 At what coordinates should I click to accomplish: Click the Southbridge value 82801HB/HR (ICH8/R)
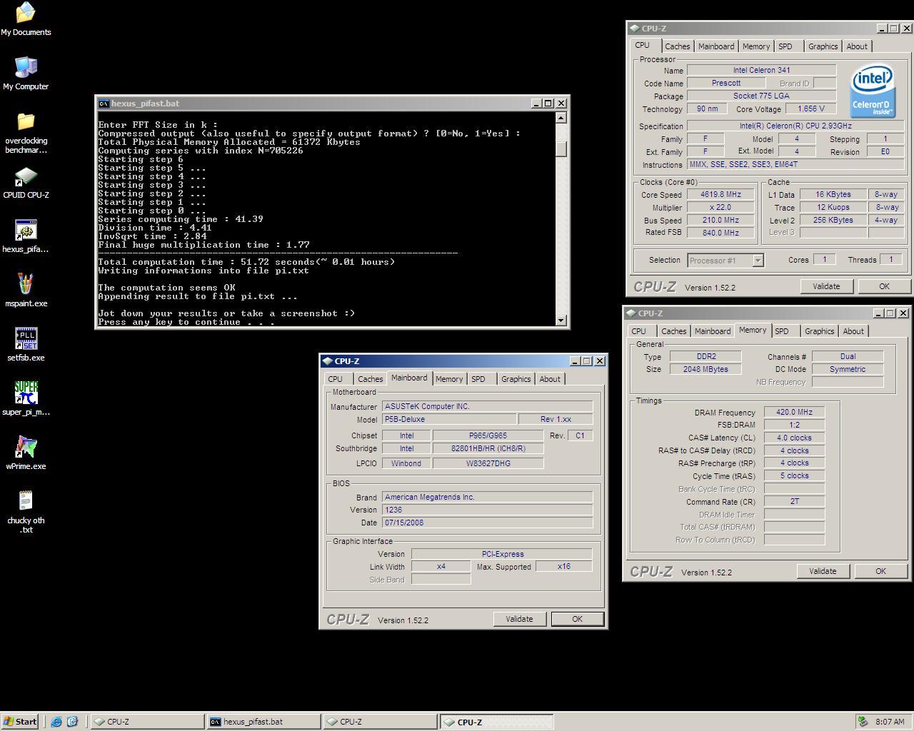[488, 448]
